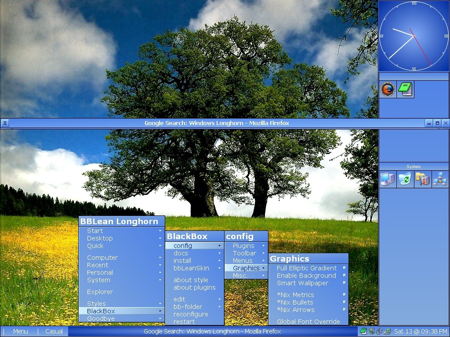Select install in the BlackBox menu

(195, 261)
